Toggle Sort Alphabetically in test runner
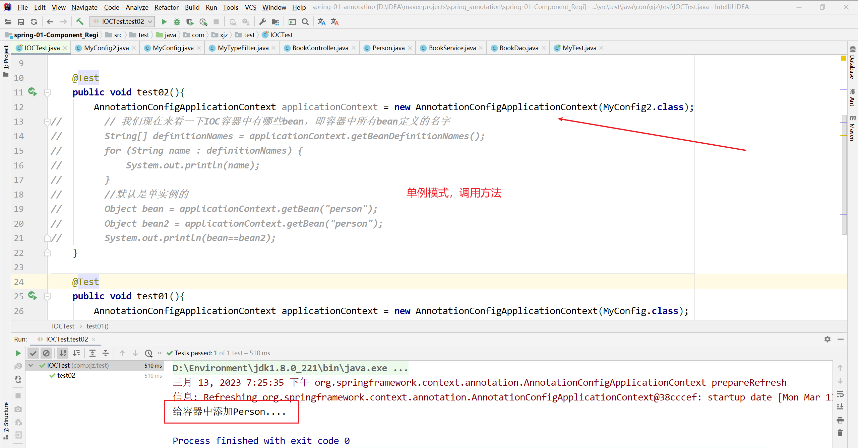The width and height of the screenshot is (858, 448). pos(63,353)
